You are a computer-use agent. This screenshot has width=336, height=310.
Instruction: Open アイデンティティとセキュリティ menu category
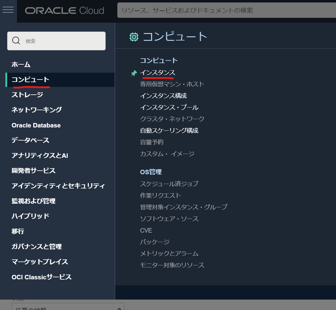click(58, 186)
